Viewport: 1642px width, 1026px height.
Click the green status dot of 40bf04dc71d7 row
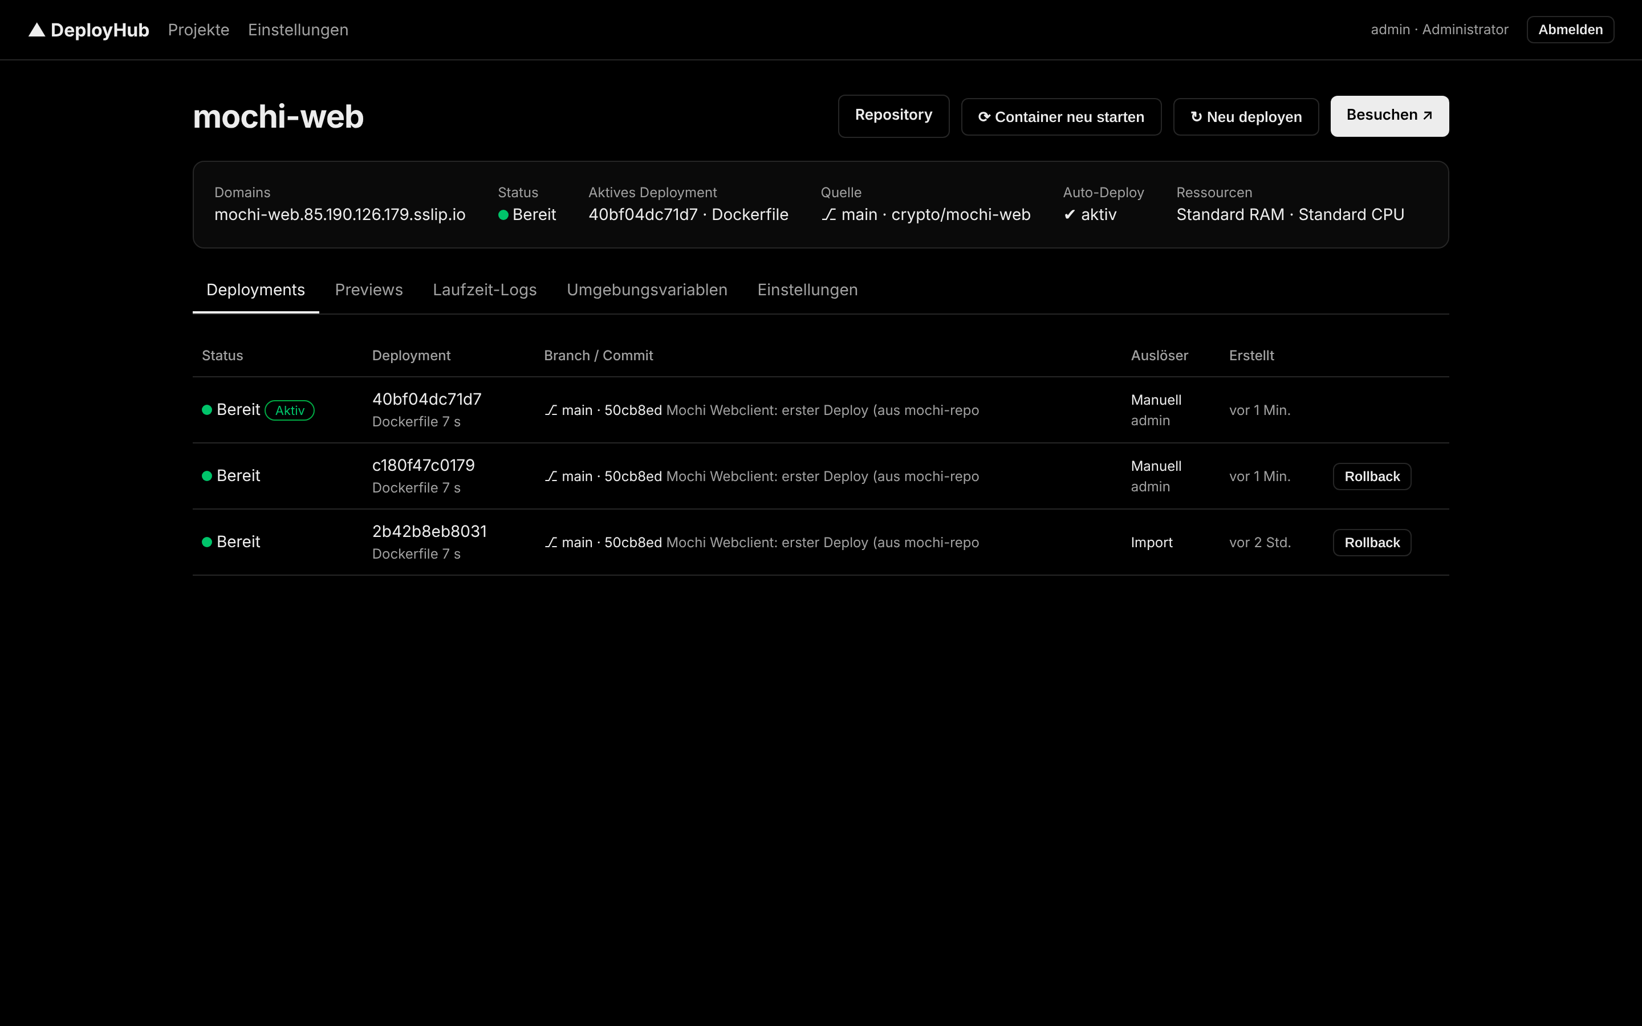[x=207, y=410]
